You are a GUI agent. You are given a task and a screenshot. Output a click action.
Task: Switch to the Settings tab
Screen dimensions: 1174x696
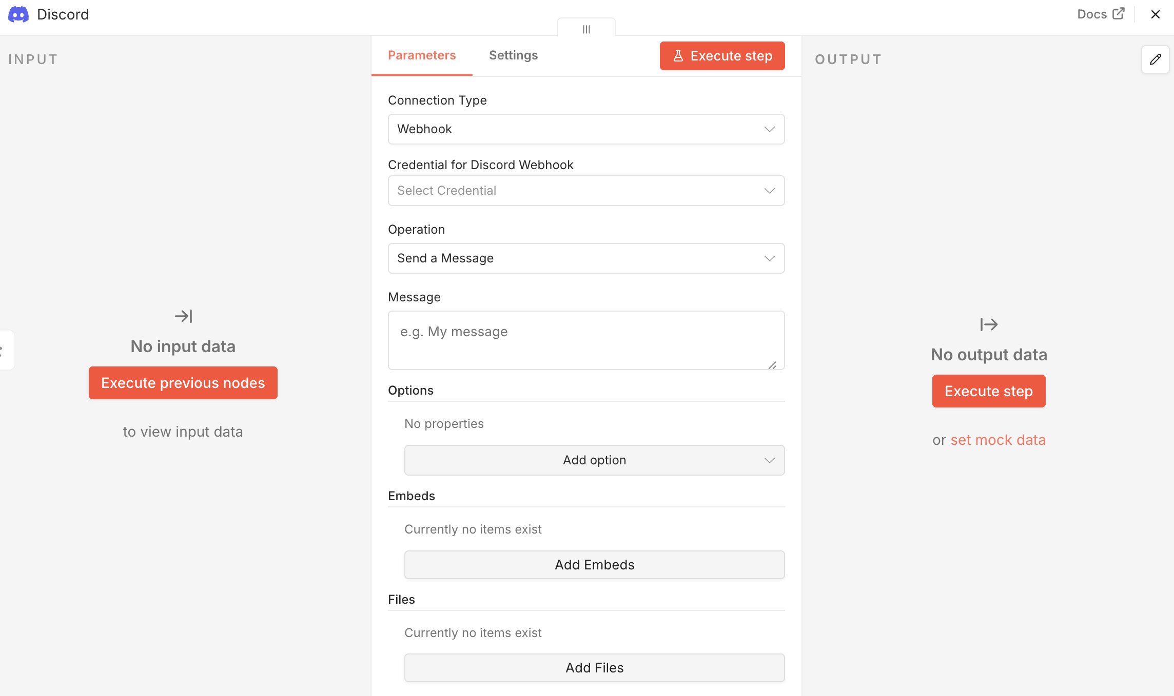pos(513,55)
